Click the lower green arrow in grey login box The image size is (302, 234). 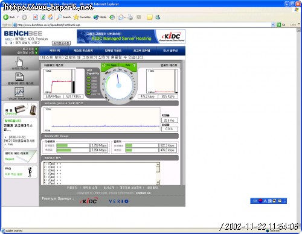pos(36,52)
